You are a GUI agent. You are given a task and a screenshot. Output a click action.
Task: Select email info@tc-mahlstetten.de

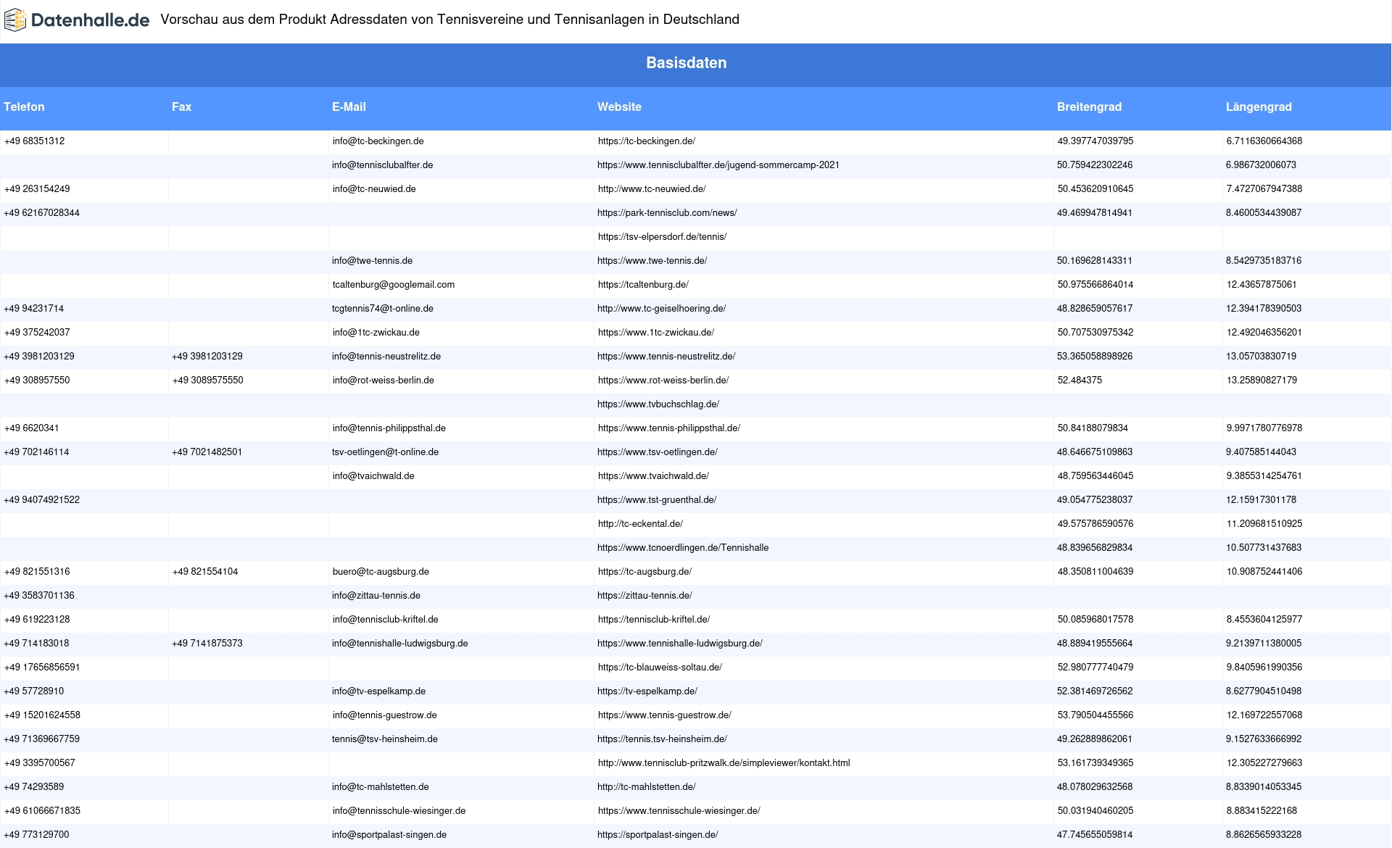[x=381, y=787]
